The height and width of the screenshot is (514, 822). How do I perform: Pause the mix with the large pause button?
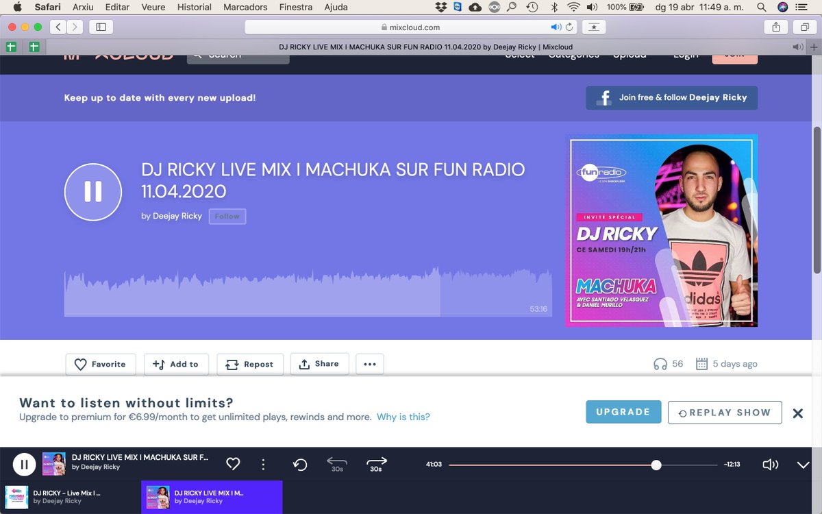[x=93, y=191]
